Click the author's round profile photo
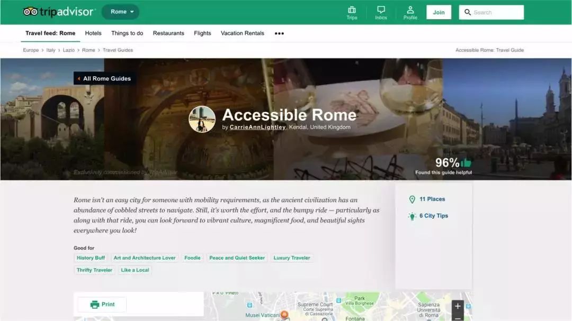Image resolution: width=572 pixels, height=321 pixels. (x=202, y=119)
